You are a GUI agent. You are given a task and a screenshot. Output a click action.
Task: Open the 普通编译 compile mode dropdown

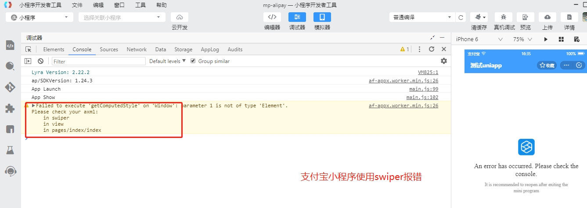[422, 18]
